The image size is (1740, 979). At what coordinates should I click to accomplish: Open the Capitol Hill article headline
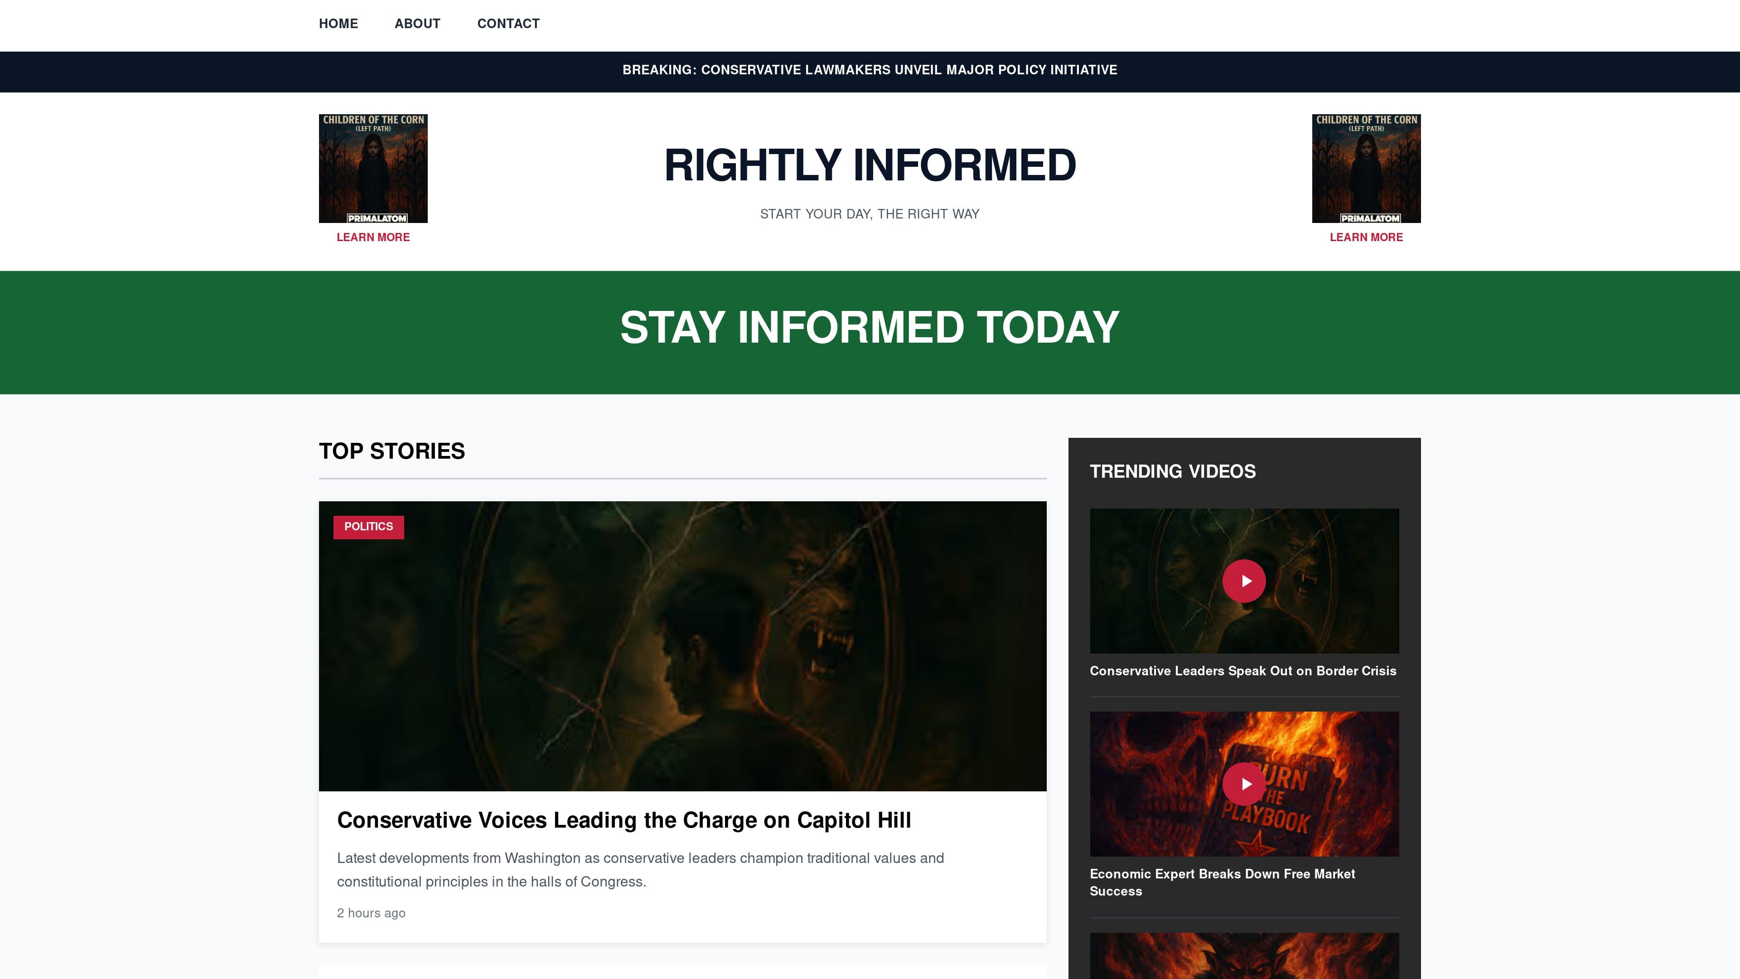coord(624,820)
